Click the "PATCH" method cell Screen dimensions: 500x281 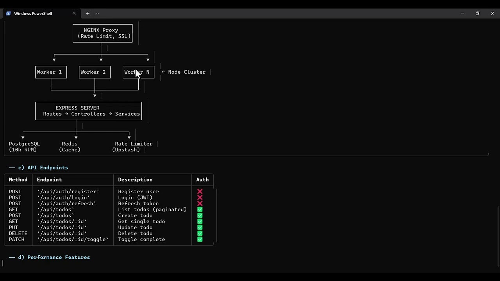click(16, 239)
